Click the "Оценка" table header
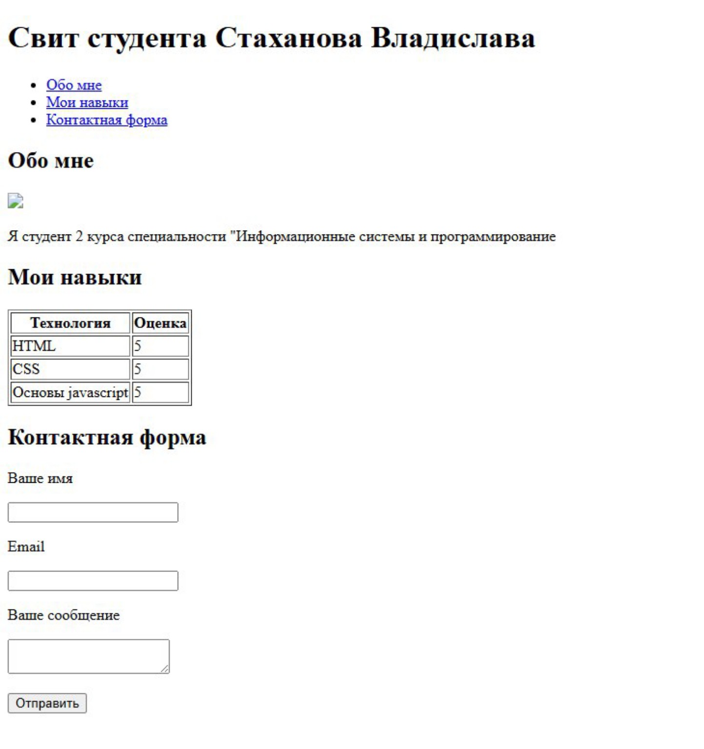Viewport: 704px width, 749px height. [x=161, y=322]
